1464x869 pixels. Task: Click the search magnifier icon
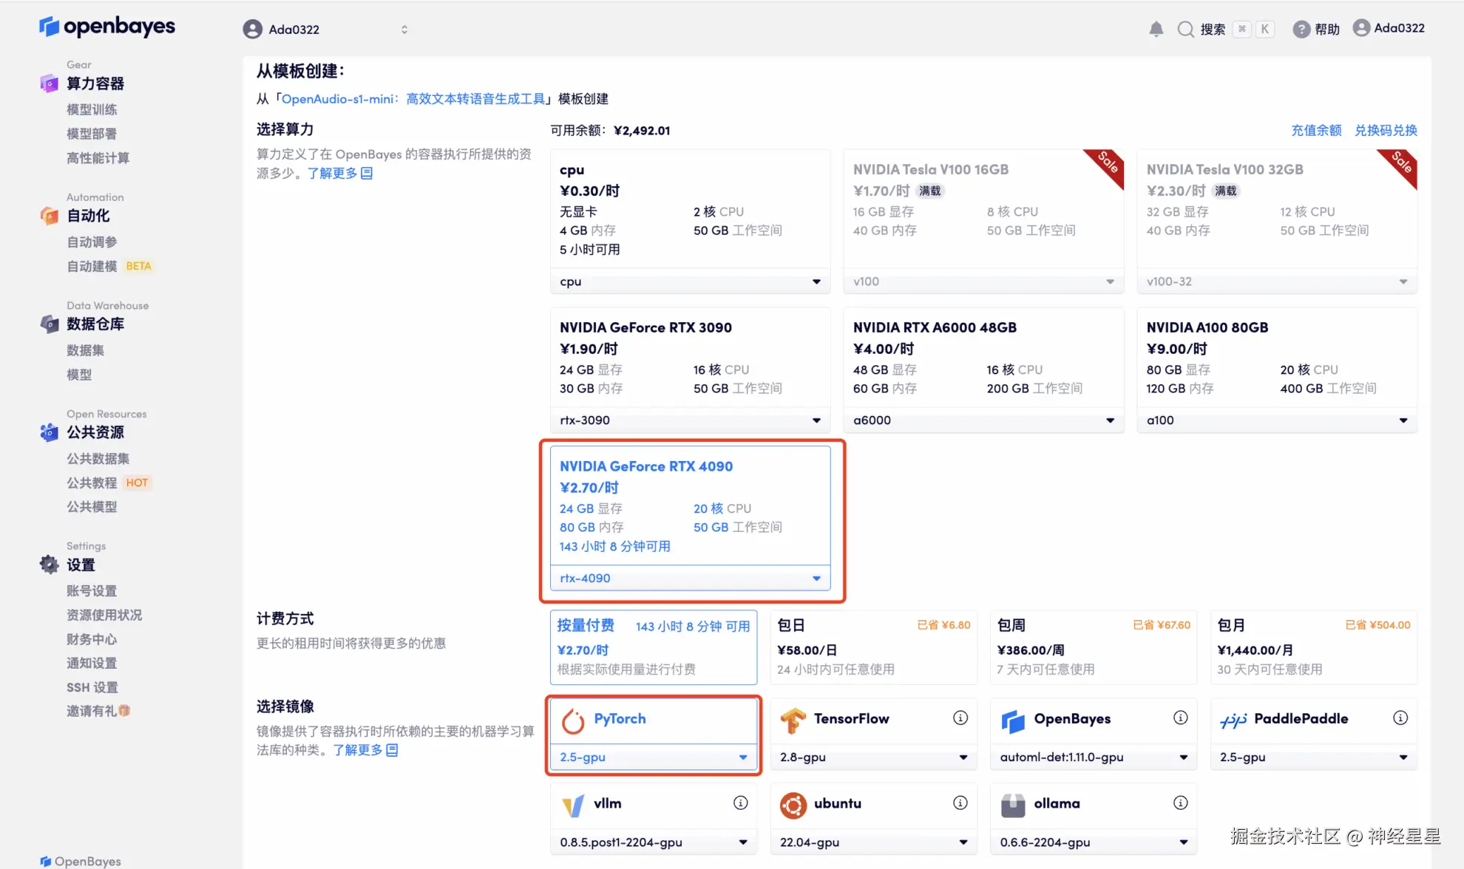pos(1185,29)
